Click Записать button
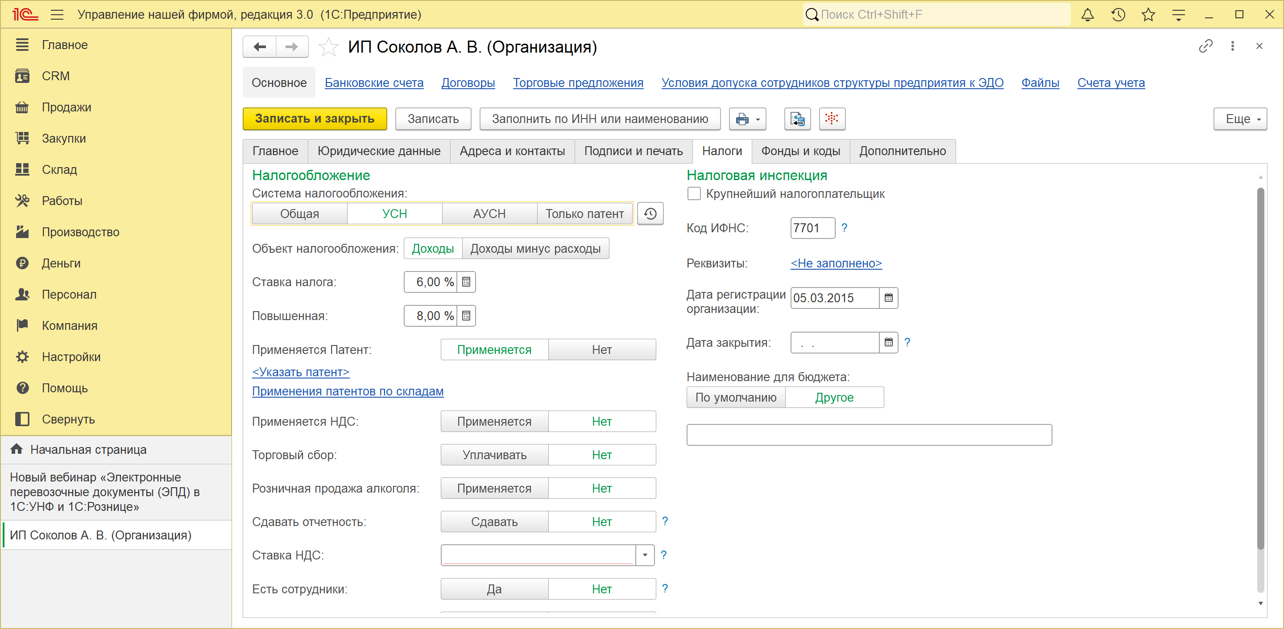Screen dimensions: 1284x629 coord(433,119)
